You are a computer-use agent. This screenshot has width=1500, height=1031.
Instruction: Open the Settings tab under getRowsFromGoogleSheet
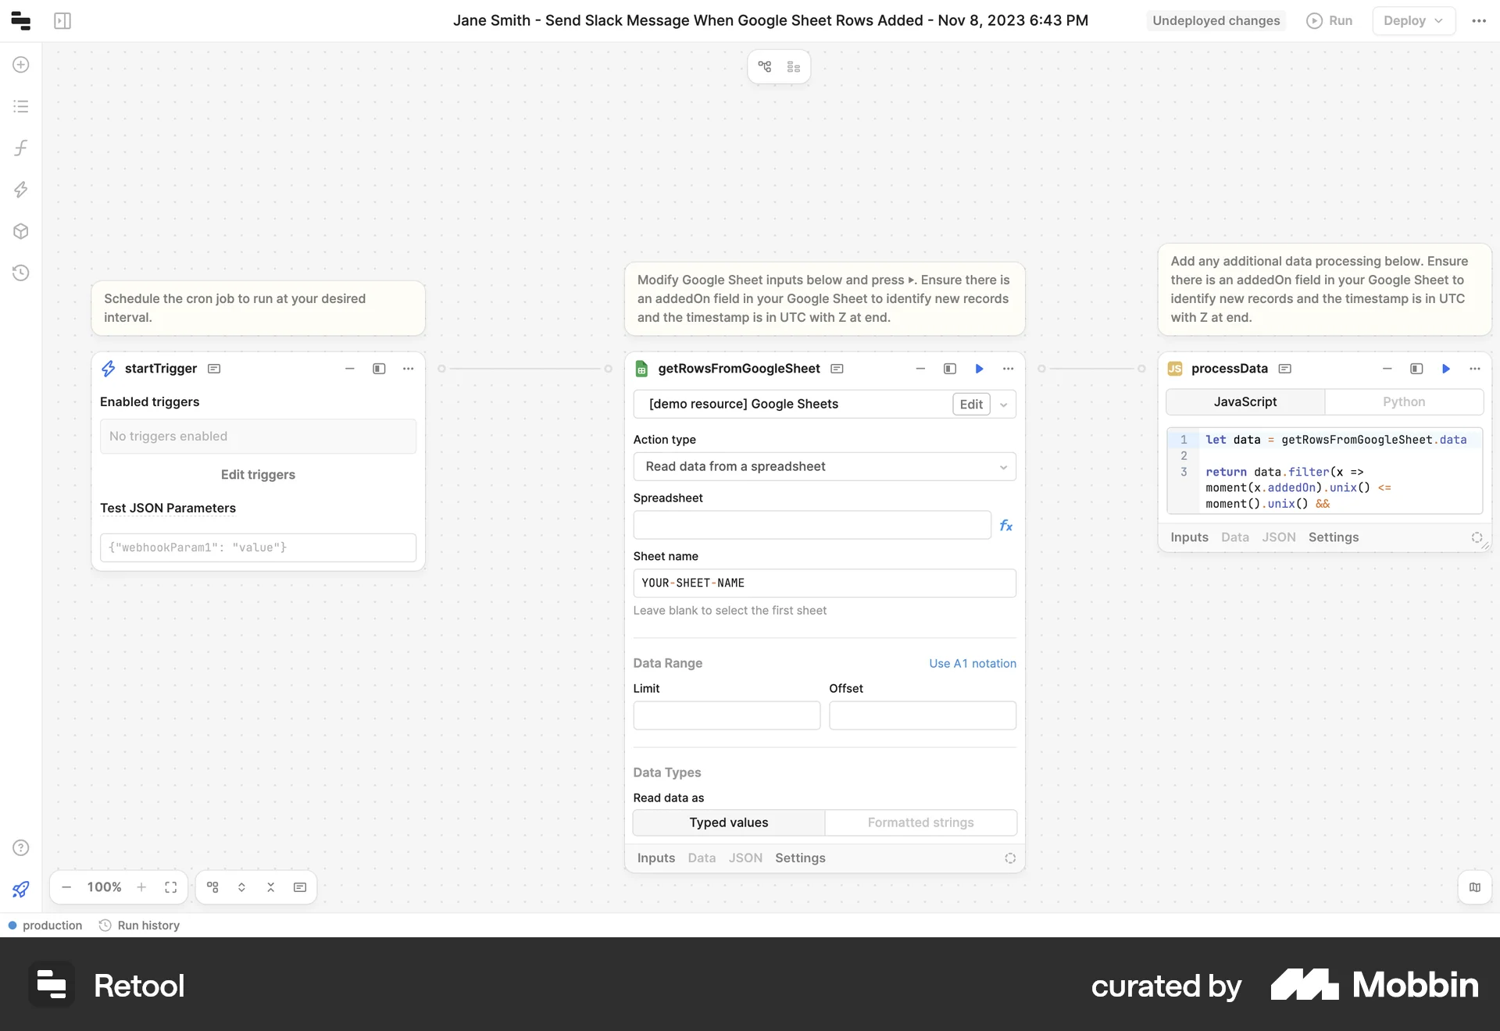799,857
